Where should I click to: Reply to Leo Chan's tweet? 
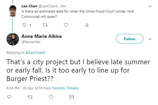point(24,25)
